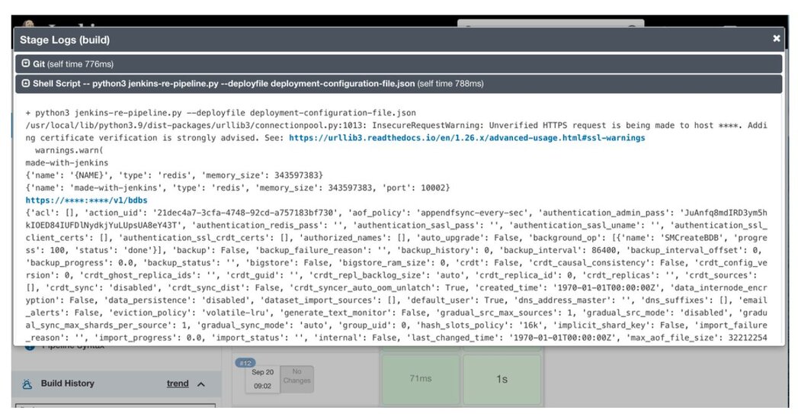Select build #12 badge
This screenshot has height=414, width=798.
tap(245, 363)
